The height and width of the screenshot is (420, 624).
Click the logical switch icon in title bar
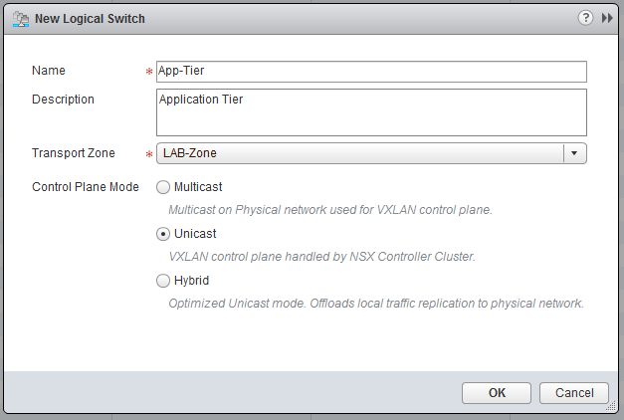(x=20, y=18)
